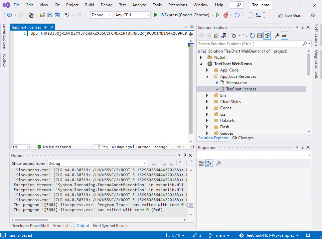The width and height of the screenshot is (322, 239).
Task: Select Steema.resx file in tree
Action: 237,83
